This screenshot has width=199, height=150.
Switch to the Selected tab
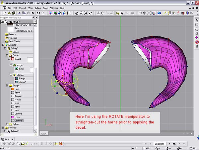point(12,22)
